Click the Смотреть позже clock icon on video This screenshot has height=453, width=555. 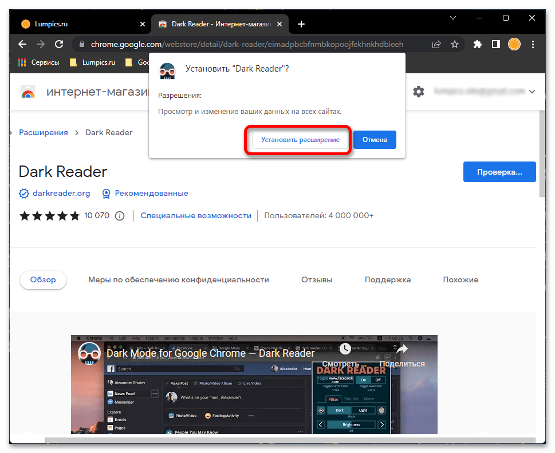345,349
